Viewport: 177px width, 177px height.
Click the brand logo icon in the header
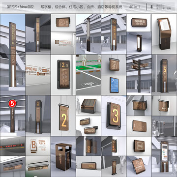[x=151, y=7]
